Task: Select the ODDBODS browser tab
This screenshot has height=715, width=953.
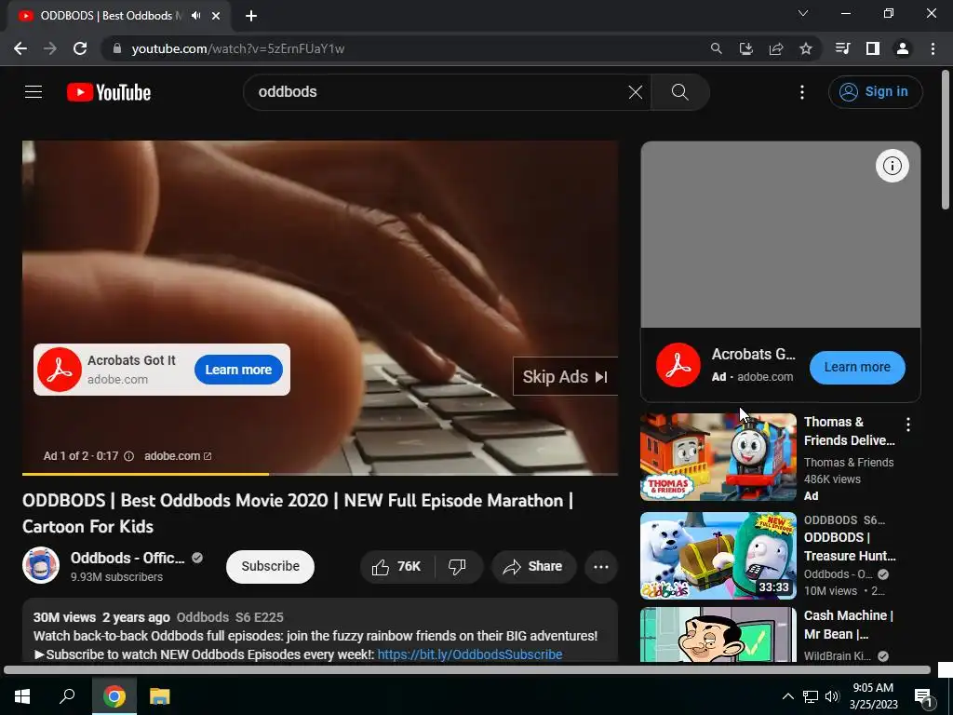Action: click(119, 16)
